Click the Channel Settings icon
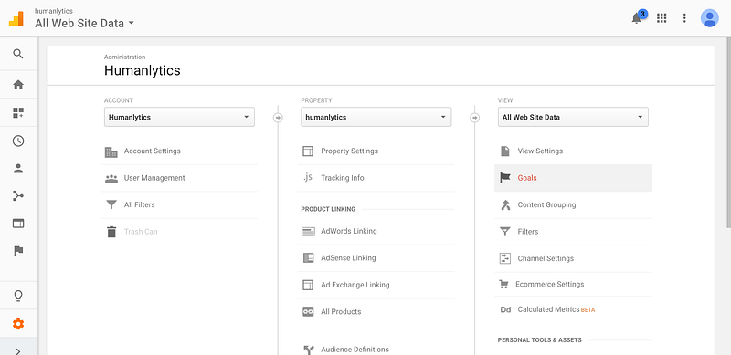 coord(505,258)
